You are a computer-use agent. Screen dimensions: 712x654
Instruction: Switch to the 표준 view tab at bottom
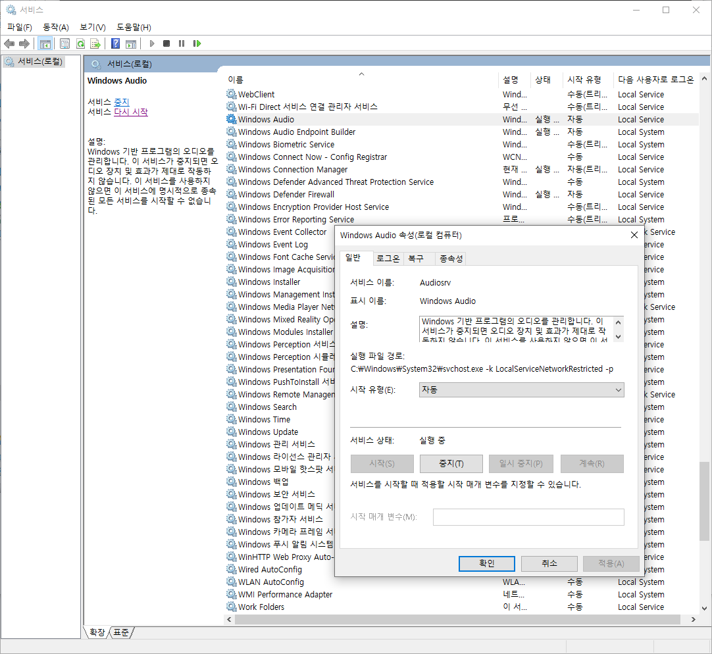click(x=121, y=632)
